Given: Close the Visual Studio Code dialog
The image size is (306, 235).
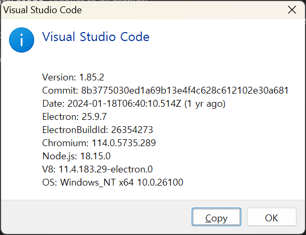Looking at the screenshot, I should (x=292, y=10).
